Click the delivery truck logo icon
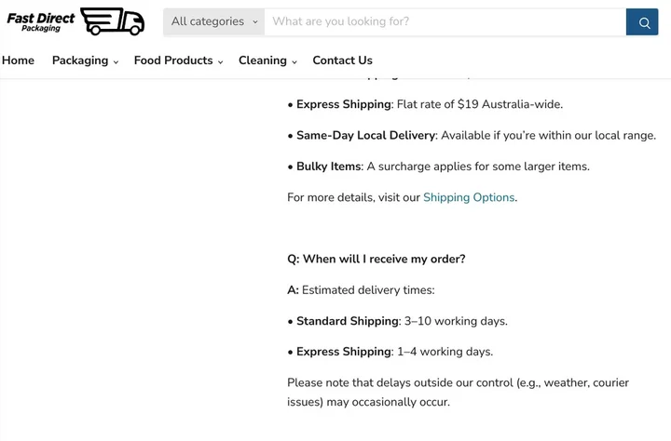671x441 pixels. (113, 21)
